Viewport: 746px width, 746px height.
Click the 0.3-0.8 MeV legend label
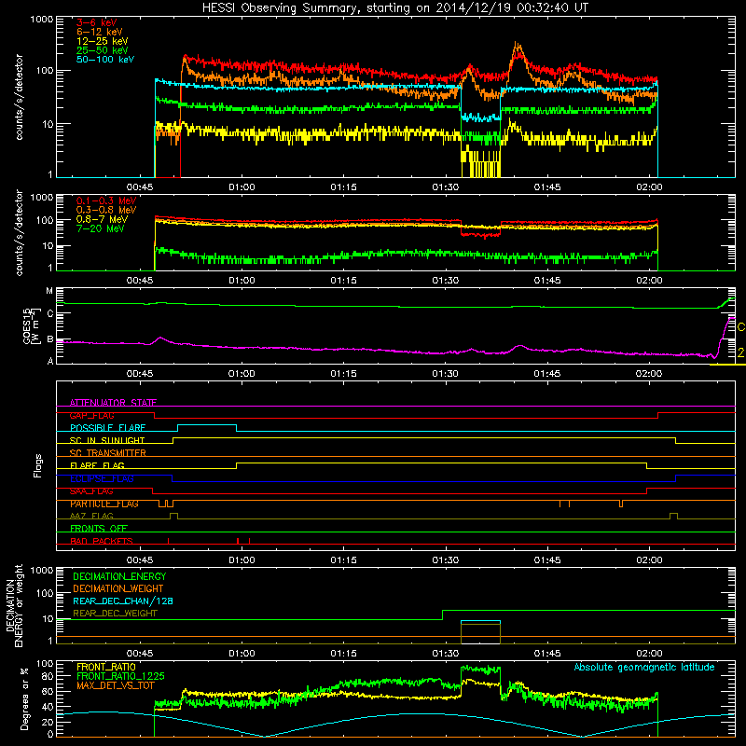click(106, 210)
